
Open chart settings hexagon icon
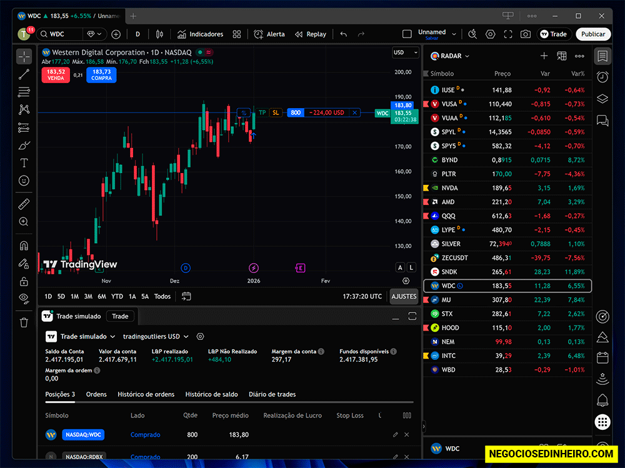490,34
